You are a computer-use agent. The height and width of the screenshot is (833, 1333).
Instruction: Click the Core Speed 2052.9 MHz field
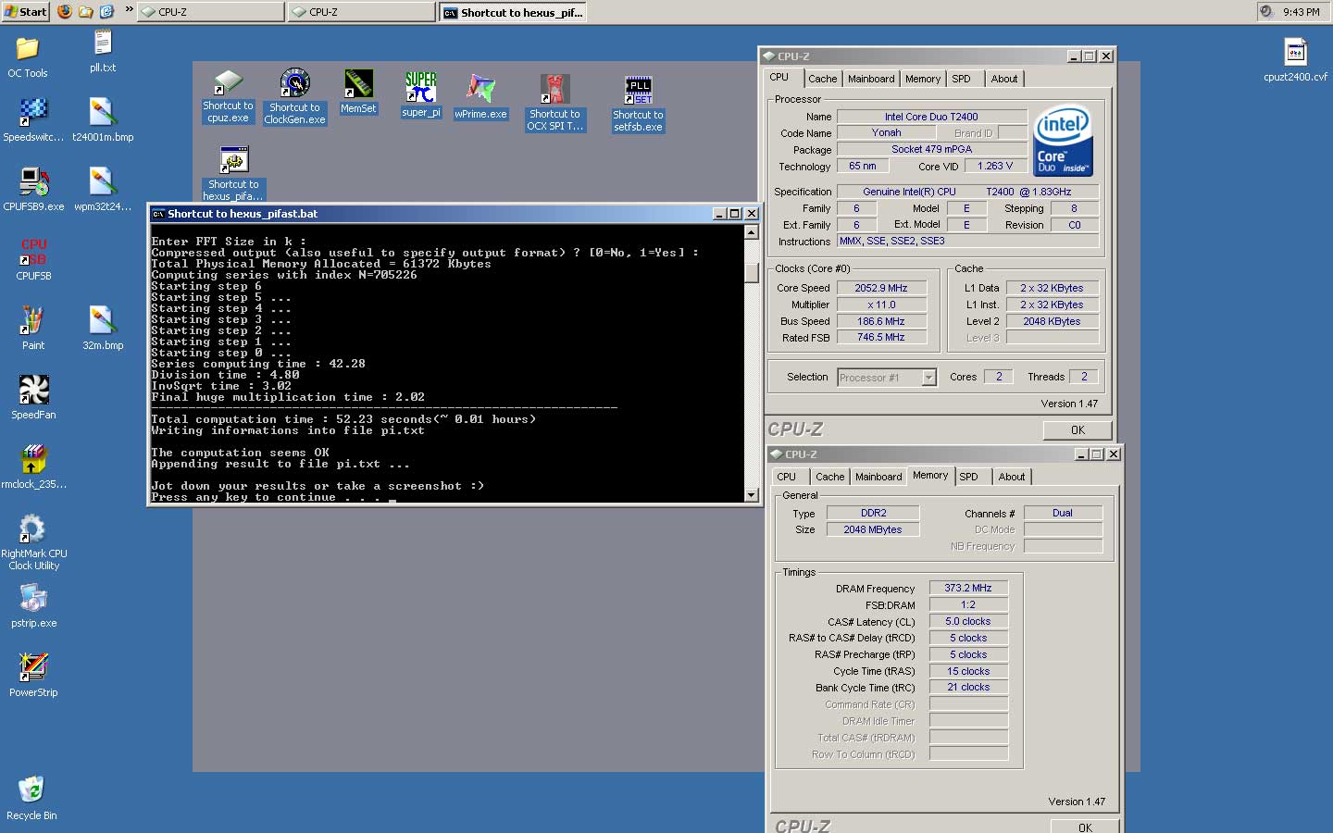pos(881,288)
